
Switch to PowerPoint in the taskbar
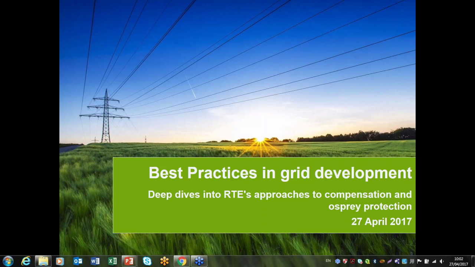(129, 261)
